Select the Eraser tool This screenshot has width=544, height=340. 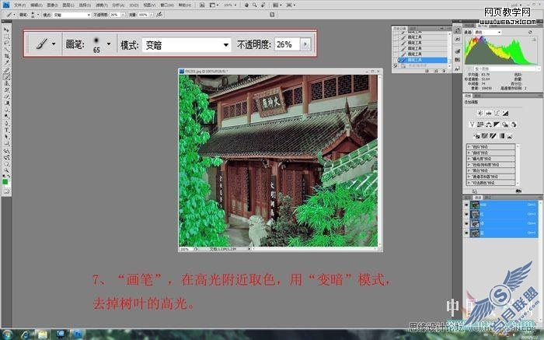point(6,96)
